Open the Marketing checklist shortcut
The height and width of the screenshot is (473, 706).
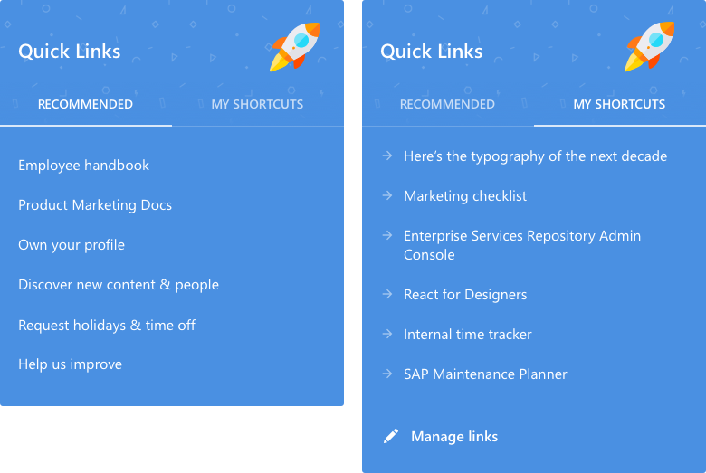click(x=465, y=195)
